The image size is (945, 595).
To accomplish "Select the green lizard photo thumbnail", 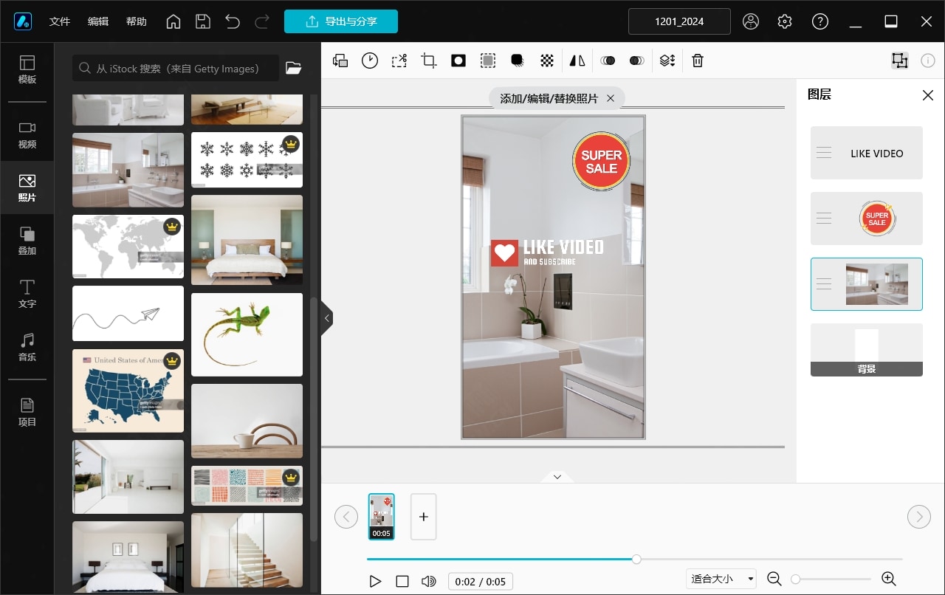I will (x=247, y=334).
